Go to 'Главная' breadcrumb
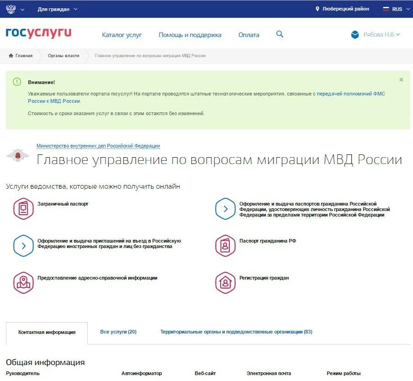This screenshot has height=381, width=413. click(24, 56)
